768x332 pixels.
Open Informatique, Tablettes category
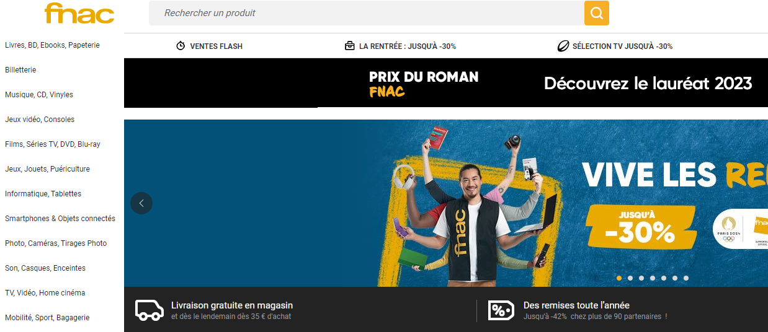43,194
